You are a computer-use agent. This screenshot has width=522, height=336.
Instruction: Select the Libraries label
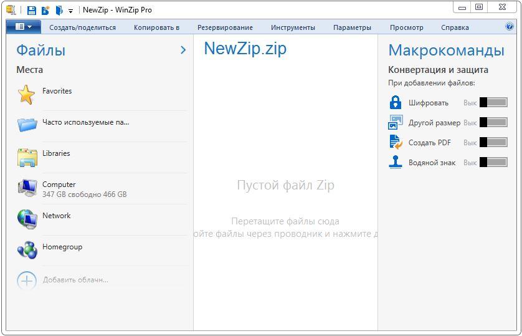click(x=56, y=153)
